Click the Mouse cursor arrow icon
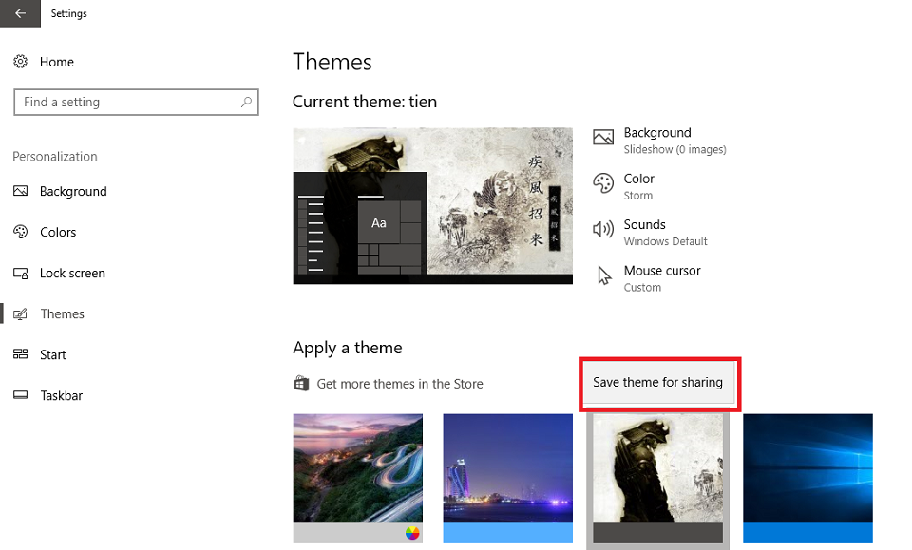The image size is (912, 550). point(604,275)
